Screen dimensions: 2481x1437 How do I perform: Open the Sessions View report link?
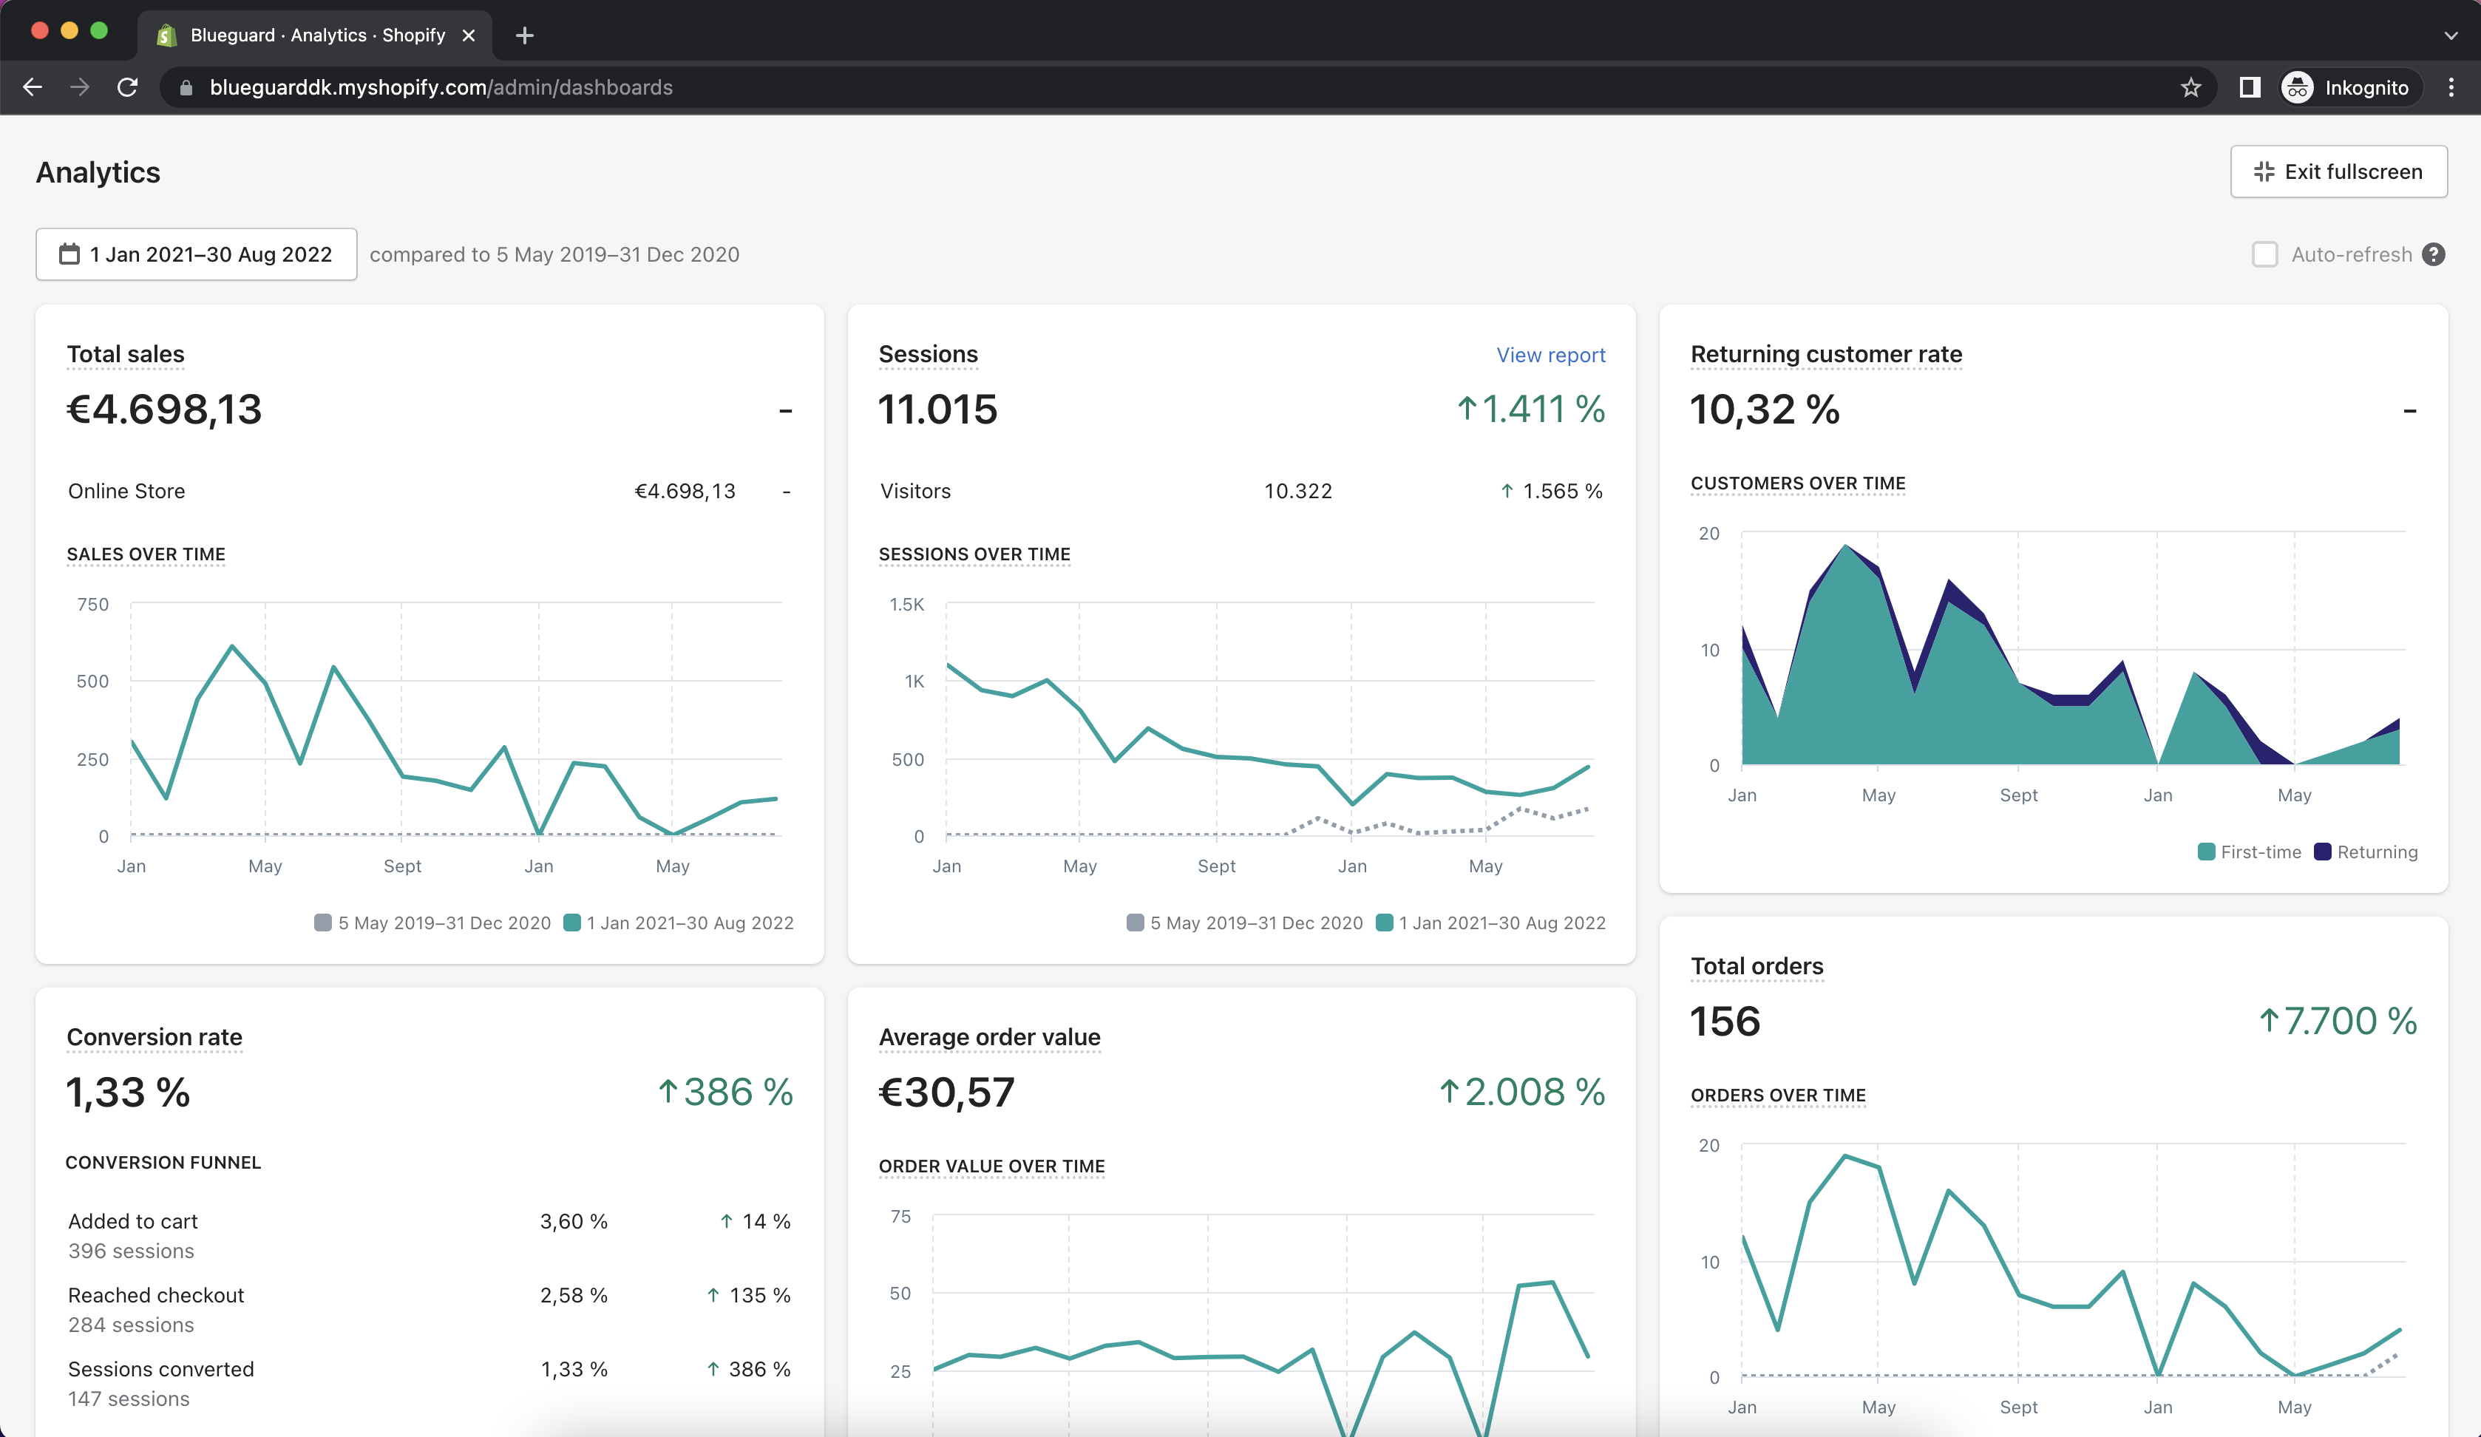click(1551, 356)
